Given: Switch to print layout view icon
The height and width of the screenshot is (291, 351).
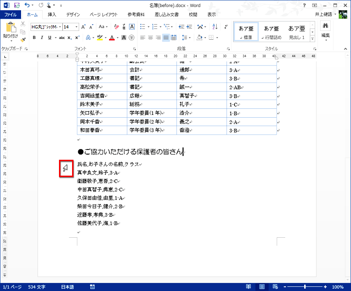Looking at the screenshot, I should [x=262, y=287].
